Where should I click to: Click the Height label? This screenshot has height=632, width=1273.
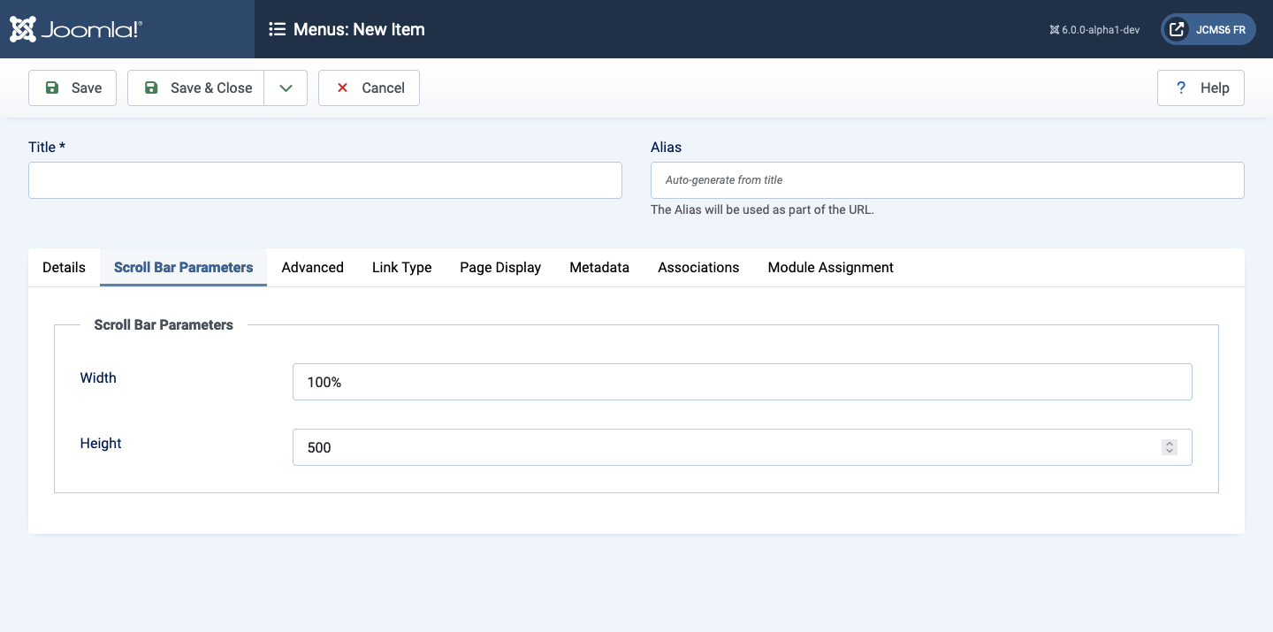tap(101, 443)
